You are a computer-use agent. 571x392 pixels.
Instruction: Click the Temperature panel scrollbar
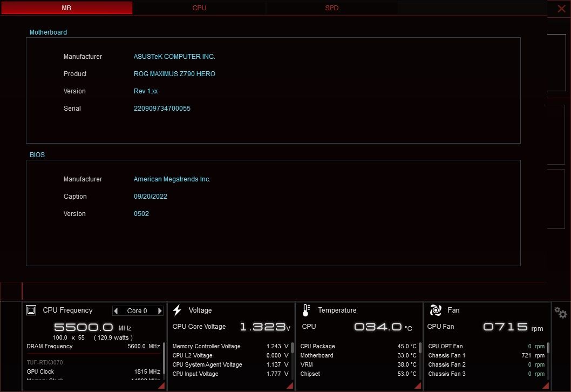(420, 348)
